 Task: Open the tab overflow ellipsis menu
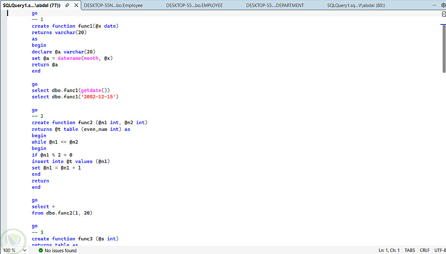click(x=434, y=5)
